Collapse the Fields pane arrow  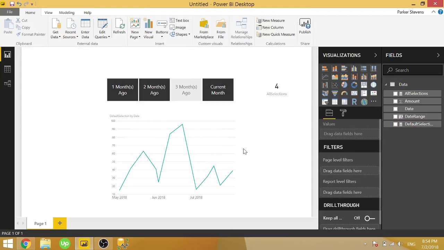(x=438, y=55)
